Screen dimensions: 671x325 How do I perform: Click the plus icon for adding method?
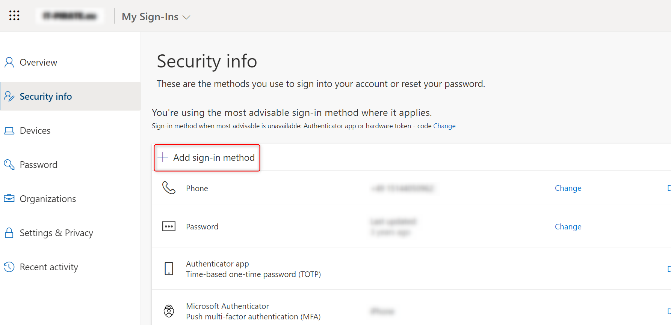(x=163, y=157)
